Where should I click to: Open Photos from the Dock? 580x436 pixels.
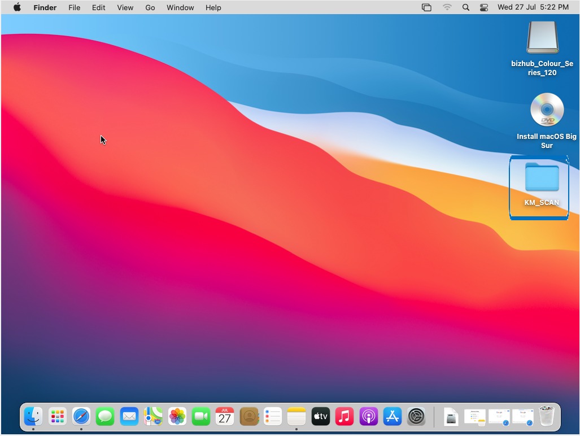[177, 417]
